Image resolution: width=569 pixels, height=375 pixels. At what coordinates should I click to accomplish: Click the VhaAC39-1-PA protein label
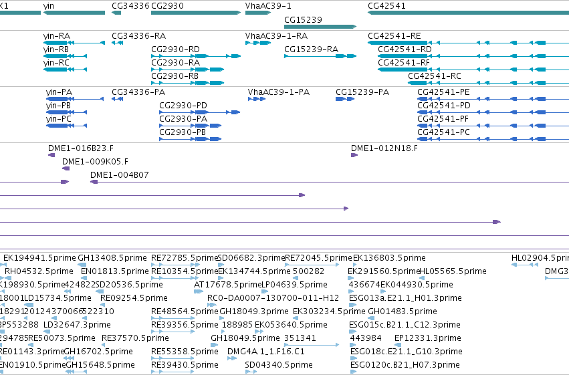(279, 92)
